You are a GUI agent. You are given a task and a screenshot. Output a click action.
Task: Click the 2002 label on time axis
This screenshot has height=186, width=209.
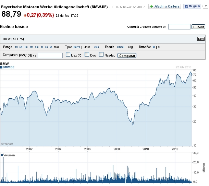tap(29, 149)
